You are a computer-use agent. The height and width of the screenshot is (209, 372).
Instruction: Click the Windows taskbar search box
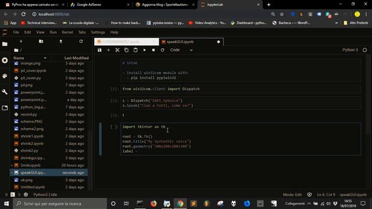(60, 204)
